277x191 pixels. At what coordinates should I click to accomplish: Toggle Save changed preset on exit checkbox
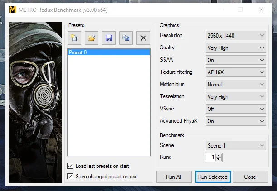(70, 177)
